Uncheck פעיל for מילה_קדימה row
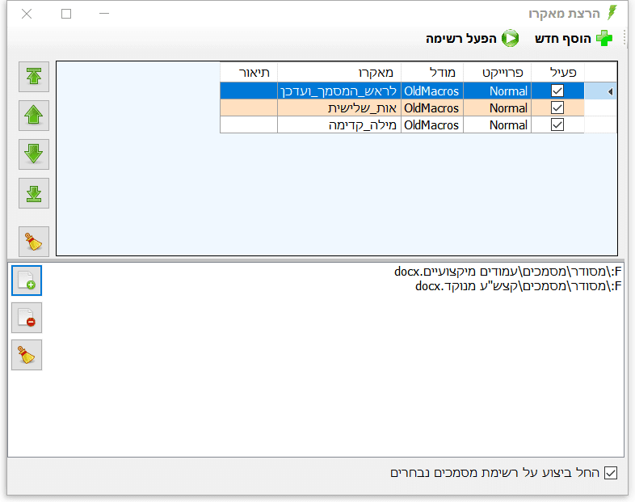 tap(557, 124)
